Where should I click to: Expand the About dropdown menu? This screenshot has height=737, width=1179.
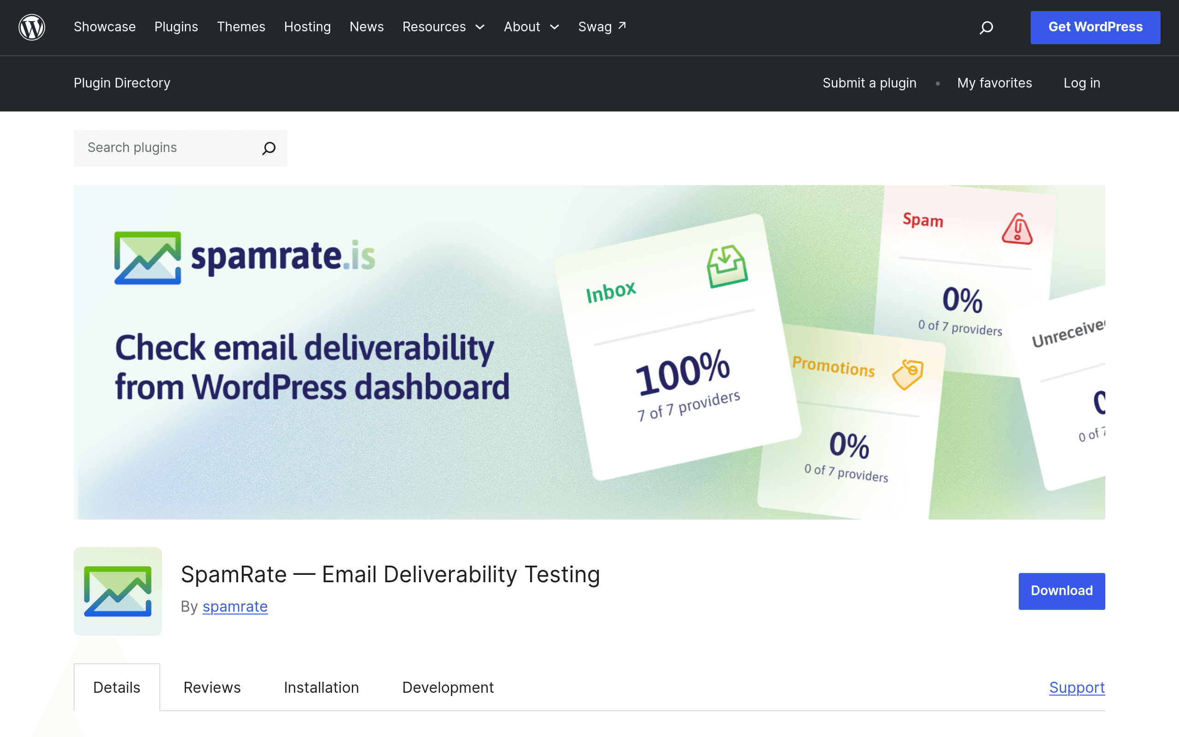(531, 27)
